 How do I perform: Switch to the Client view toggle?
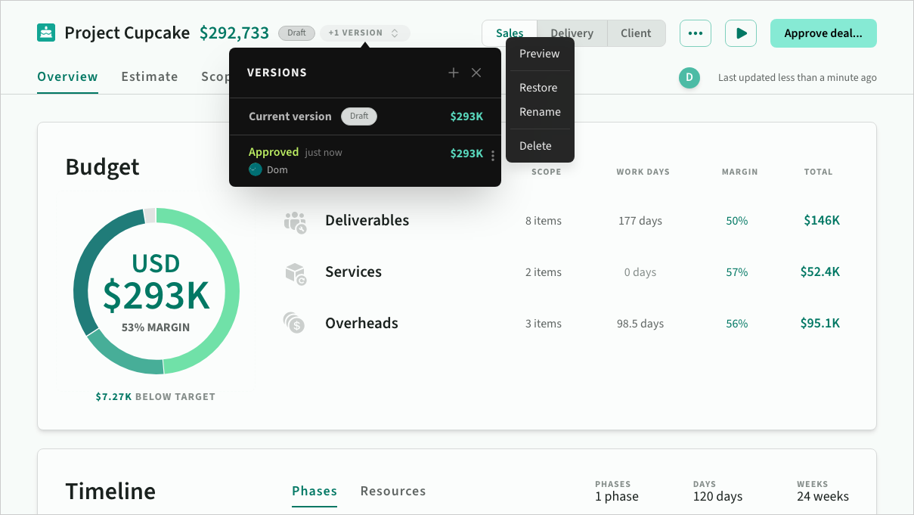pos(636,33)
